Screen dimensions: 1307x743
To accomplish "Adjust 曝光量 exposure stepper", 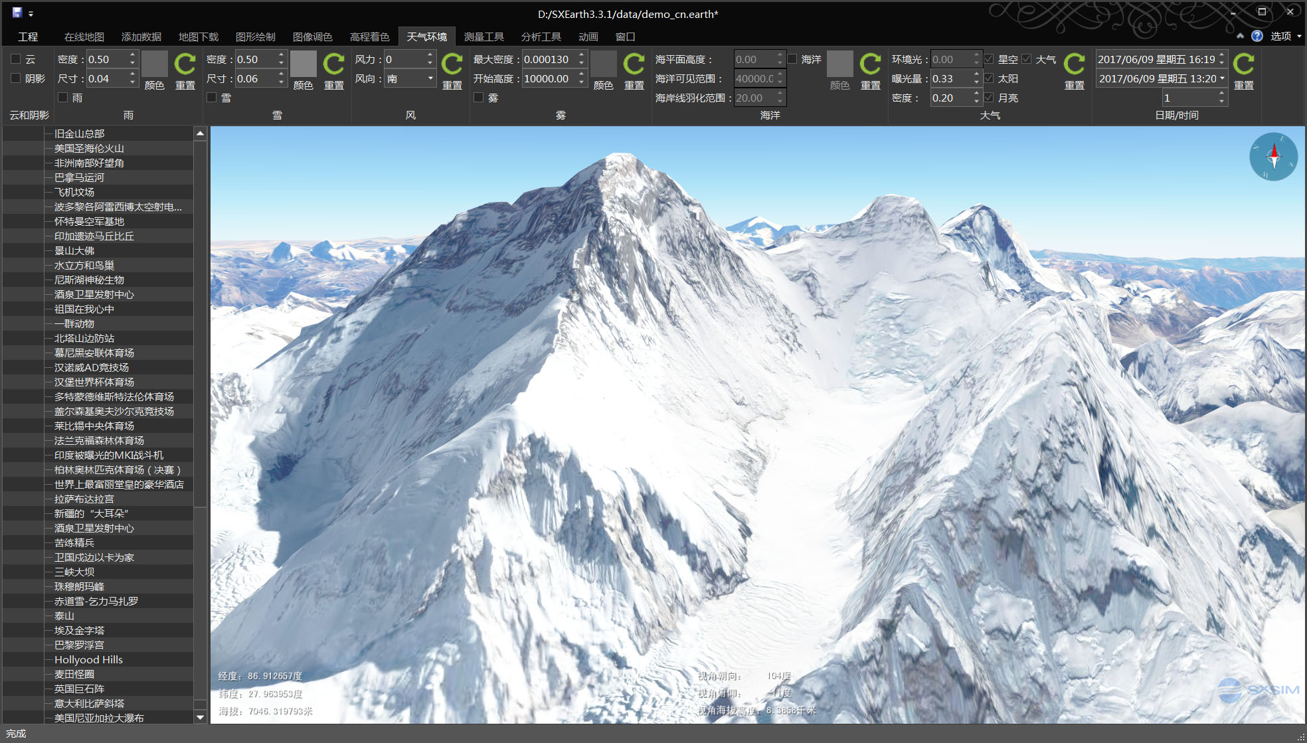I will (x=976, y=78).
